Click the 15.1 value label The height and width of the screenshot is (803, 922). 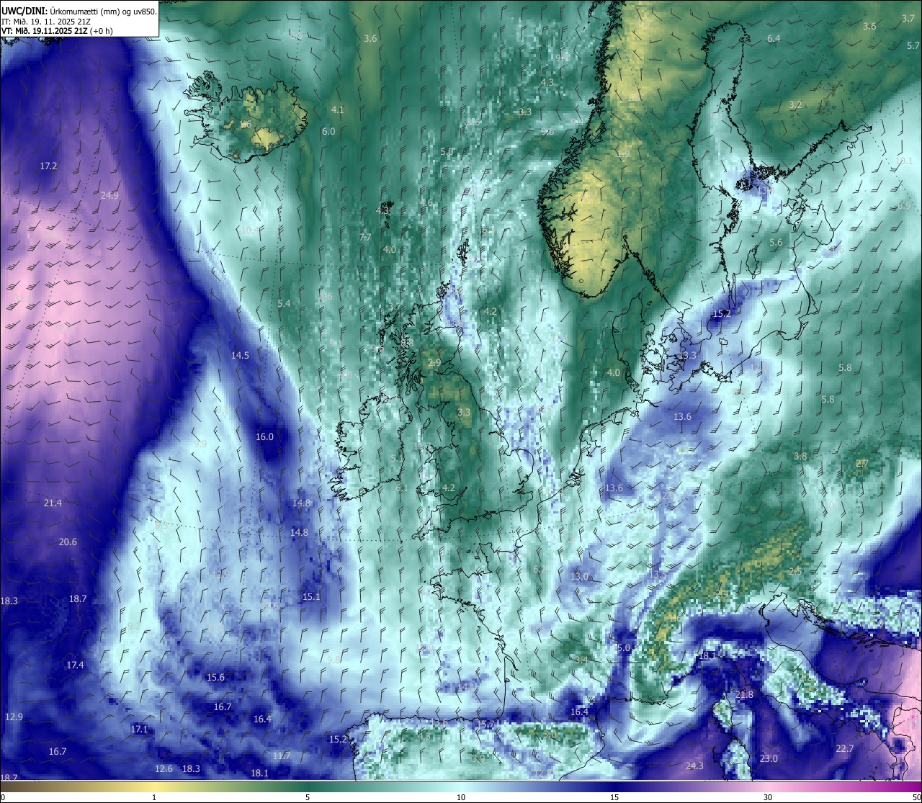click(311, 596)
